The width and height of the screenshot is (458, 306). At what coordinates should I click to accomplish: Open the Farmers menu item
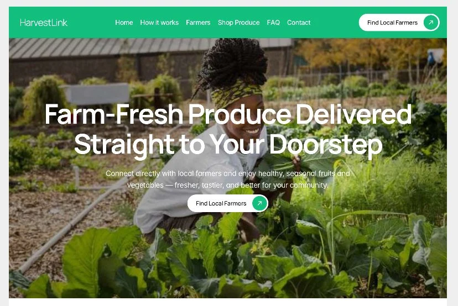tap(198, 23)
